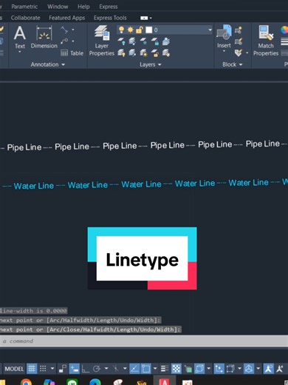
Task: Open Layer Properties manager
Action: point(102,41)
